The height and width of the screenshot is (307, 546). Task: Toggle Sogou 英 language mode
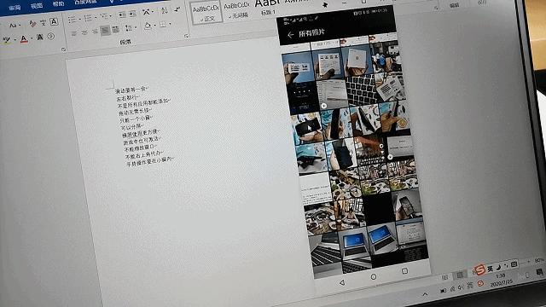click(491, 268)
